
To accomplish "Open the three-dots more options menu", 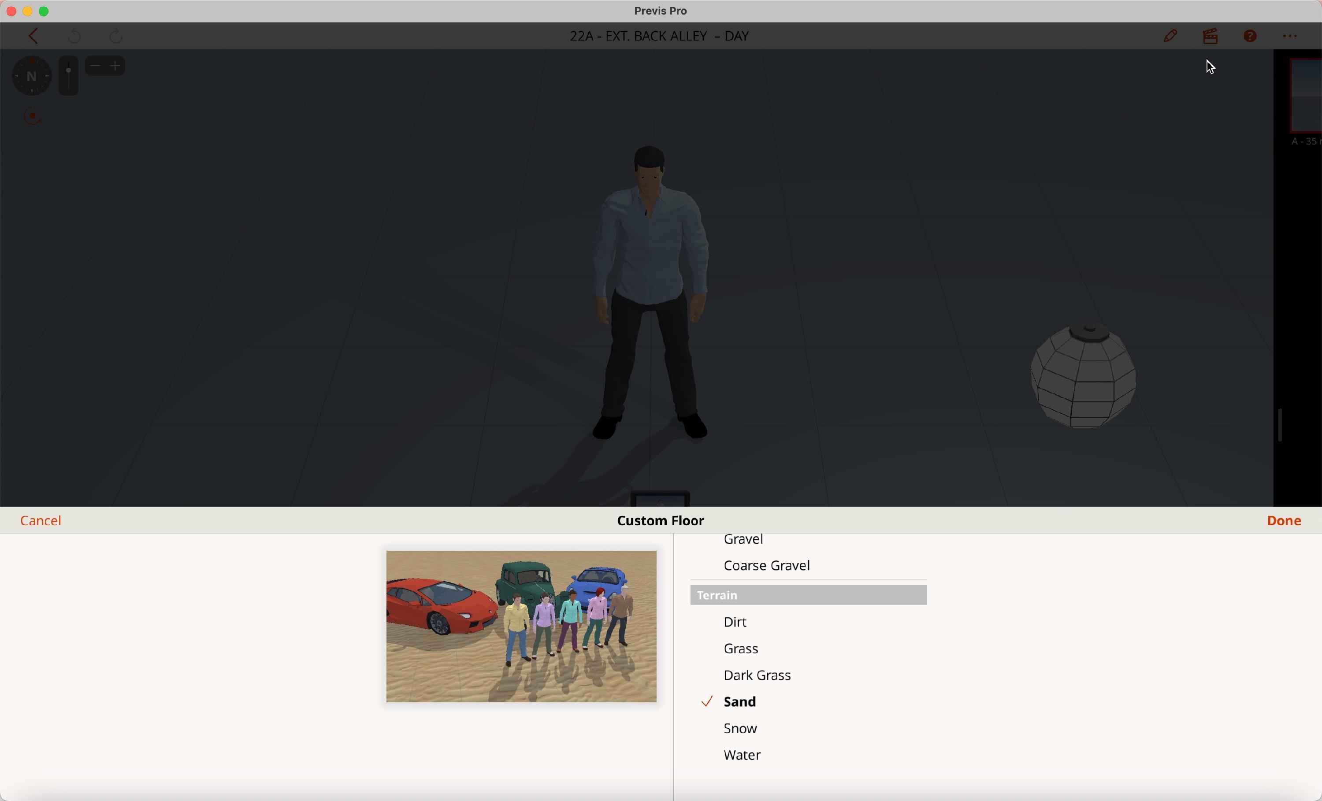I will point(1290,37).
